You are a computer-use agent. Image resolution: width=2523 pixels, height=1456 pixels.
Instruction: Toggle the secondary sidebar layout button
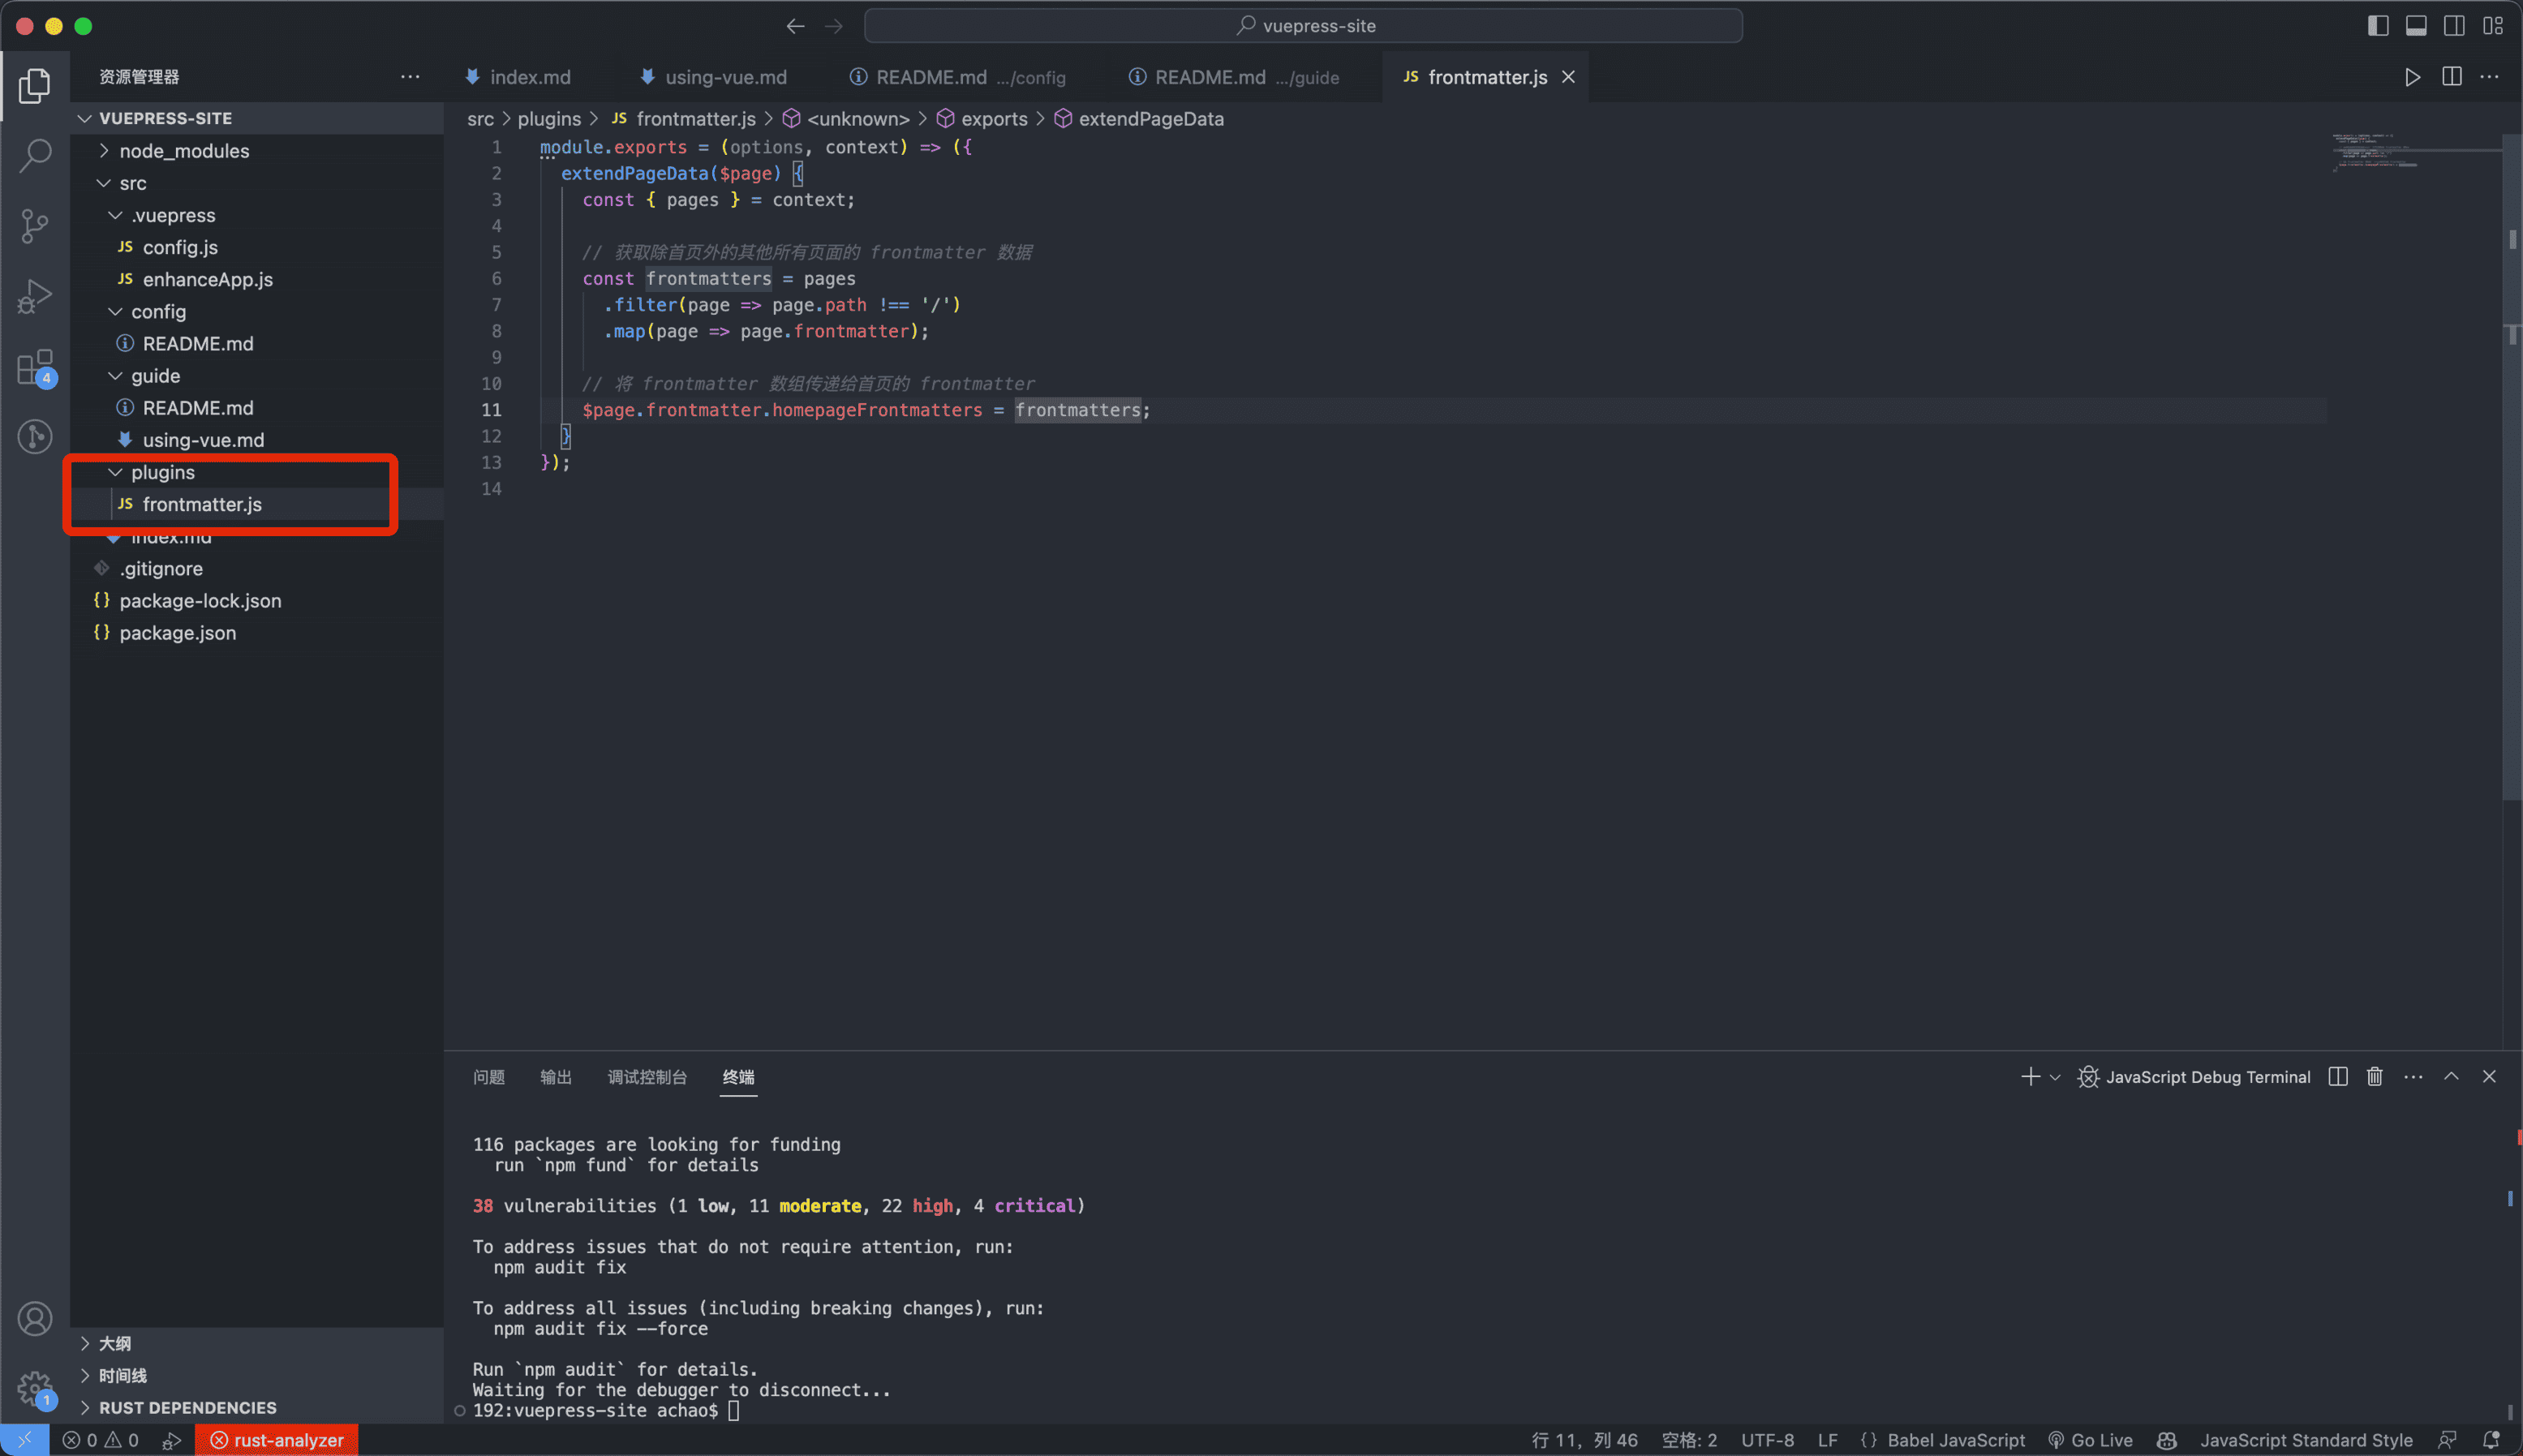click(2454, 26)
